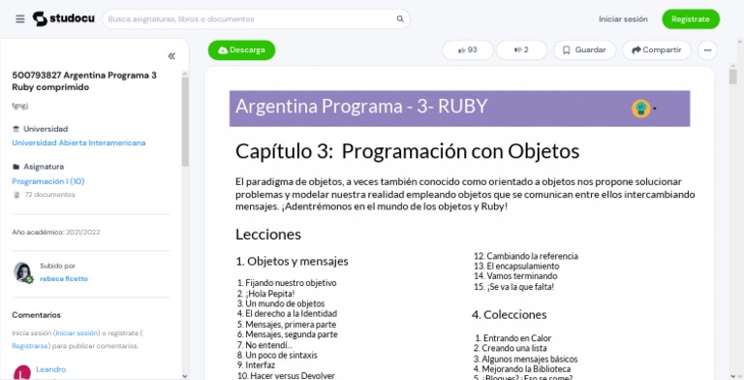Click '4. Colecciones' heading
The image size is (744, 380).
point(510,314)
